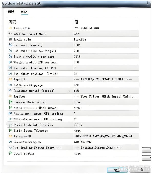The image size is (152, 175).
Task: Click the icon of Push Notification row
Action: pos(10,125)
